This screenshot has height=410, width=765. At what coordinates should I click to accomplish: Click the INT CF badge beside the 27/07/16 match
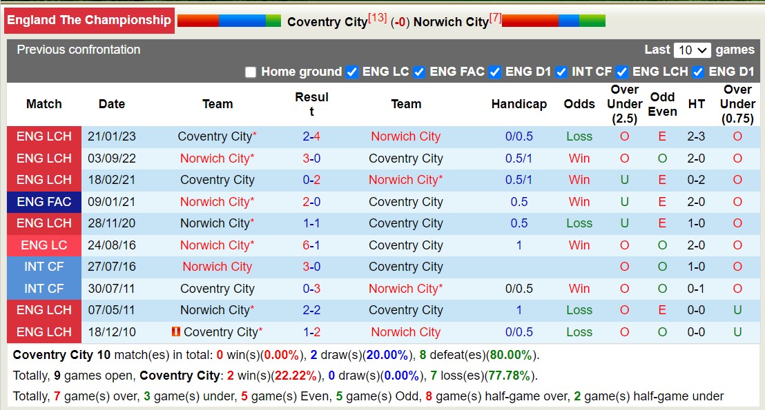click(43, 267)
